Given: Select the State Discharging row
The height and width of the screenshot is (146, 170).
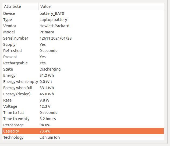Looking at the screenshot, I should click(83, 69).
